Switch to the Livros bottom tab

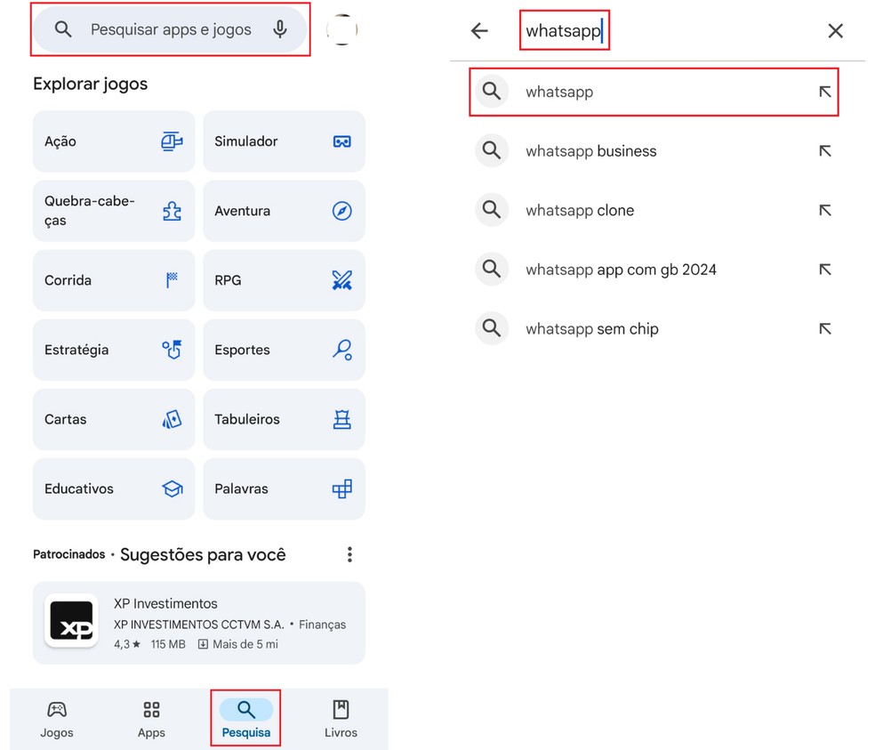(x=341, y=719)
